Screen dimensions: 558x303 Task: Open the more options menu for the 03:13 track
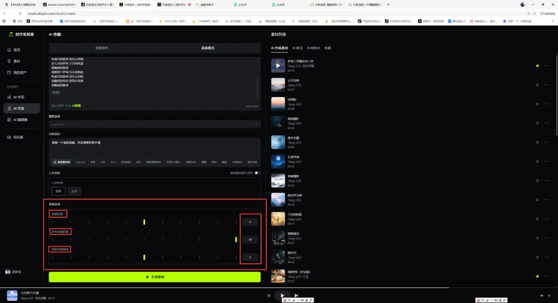(547, 66)
